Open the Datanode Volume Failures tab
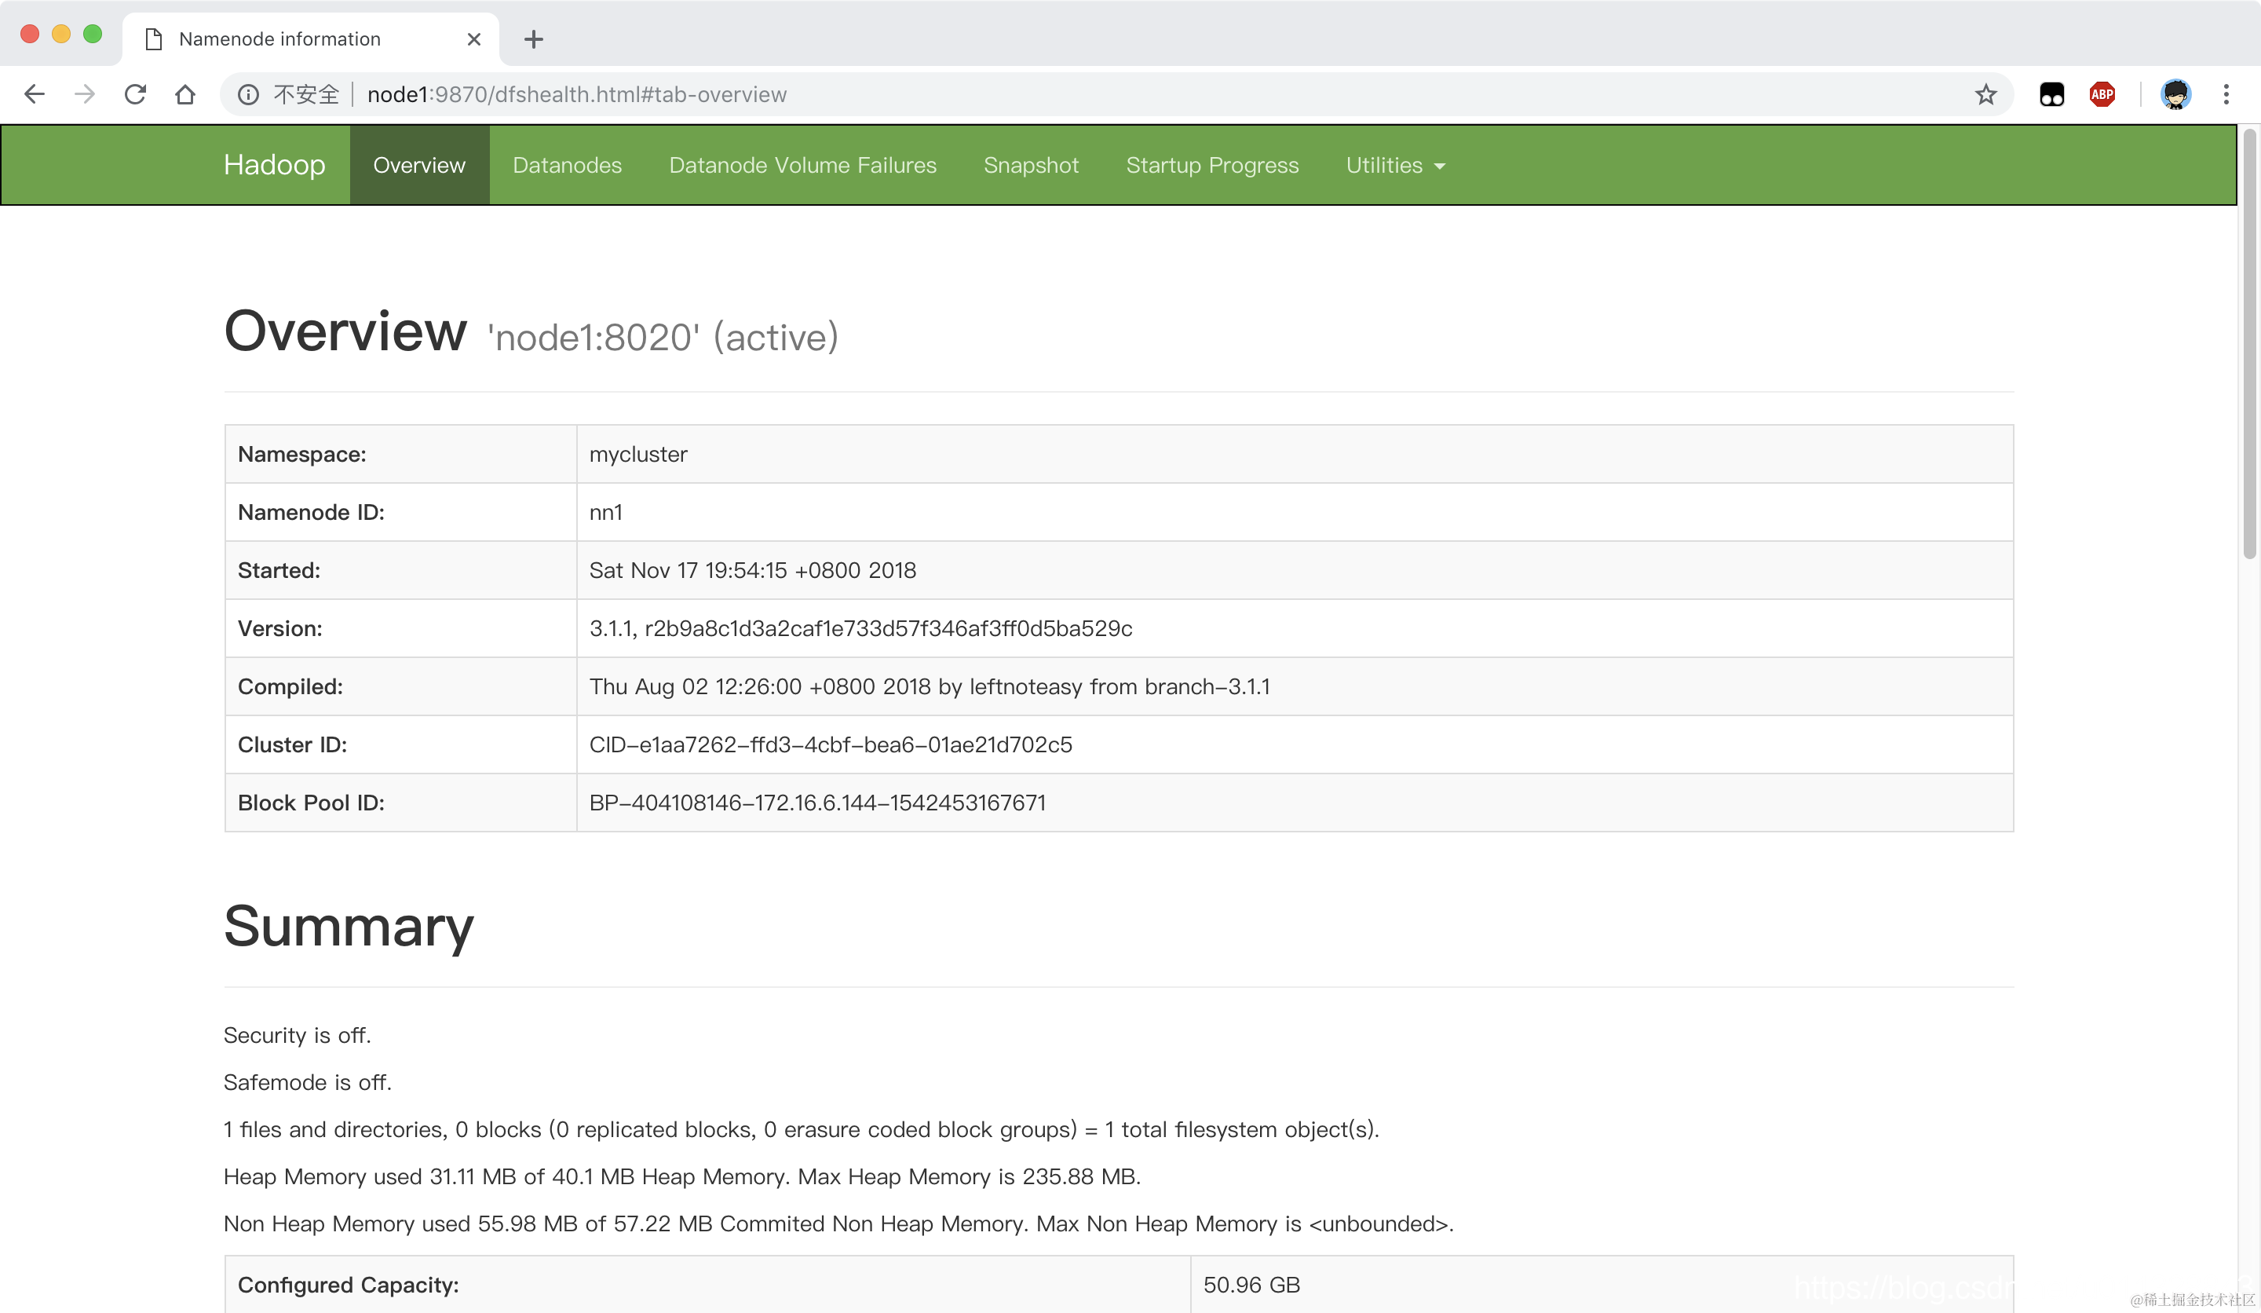 point(802,165)
